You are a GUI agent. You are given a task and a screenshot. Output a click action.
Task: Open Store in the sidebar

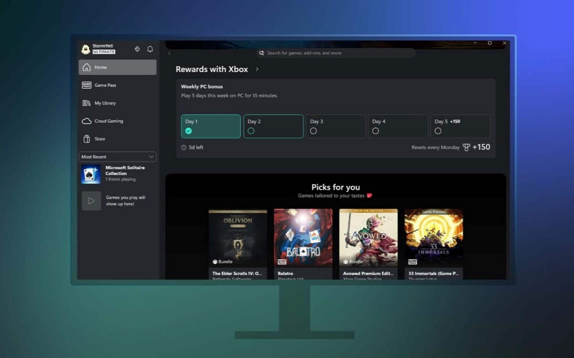118,139
